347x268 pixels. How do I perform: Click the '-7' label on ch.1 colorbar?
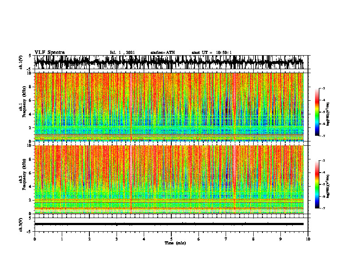323,136
